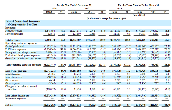The image size is (172, 110).
Task: Select the "(unaudited)" note
Action: pos(139,15)
